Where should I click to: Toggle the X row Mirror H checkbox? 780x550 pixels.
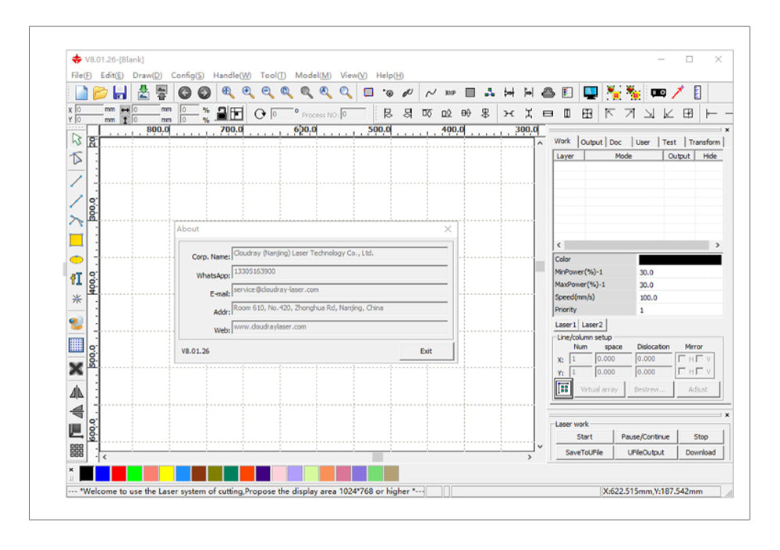(x=682, y=359)
